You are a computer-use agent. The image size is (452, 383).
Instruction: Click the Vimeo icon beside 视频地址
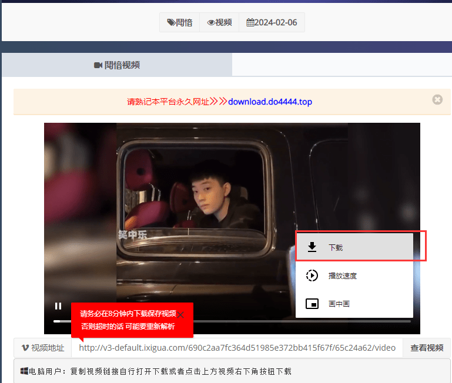tap(25, 348)
